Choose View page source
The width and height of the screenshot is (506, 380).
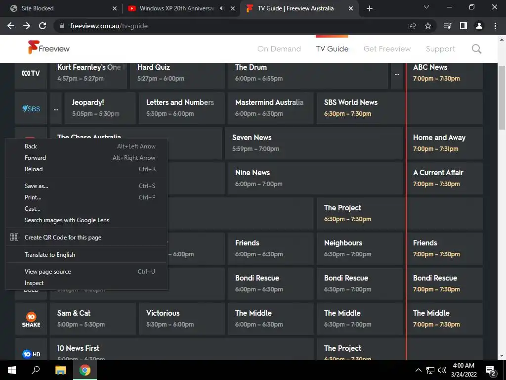click(86, 272)
